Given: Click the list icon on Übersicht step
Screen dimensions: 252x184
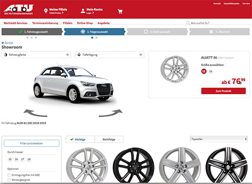Looking at the screenshot, I should pos(211,32).
